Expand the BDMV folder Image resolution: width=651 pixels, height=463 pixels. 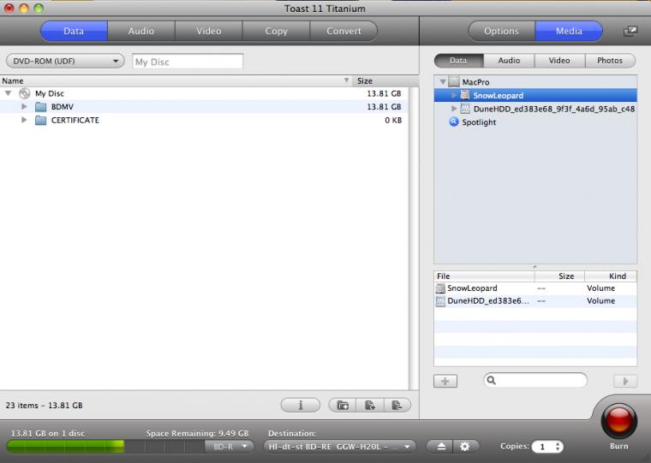click(x=25, y=107)
